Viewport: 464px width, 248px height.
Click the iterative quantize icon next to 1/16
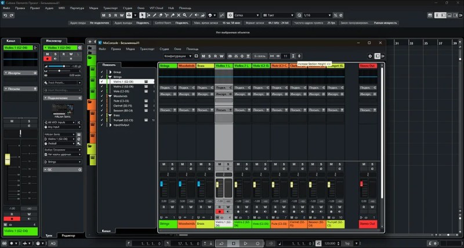click(335, 16)
